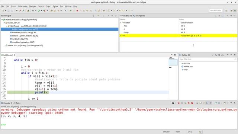Image resolution: width=238 pixels, height=134 pixels.
Task: Open the New file dropdown arrow
Action: 6,10
